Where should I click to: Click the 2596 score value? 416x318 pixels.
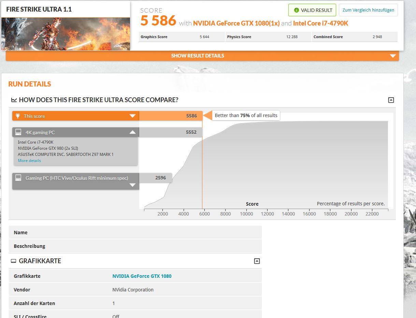tap(161, 178)
